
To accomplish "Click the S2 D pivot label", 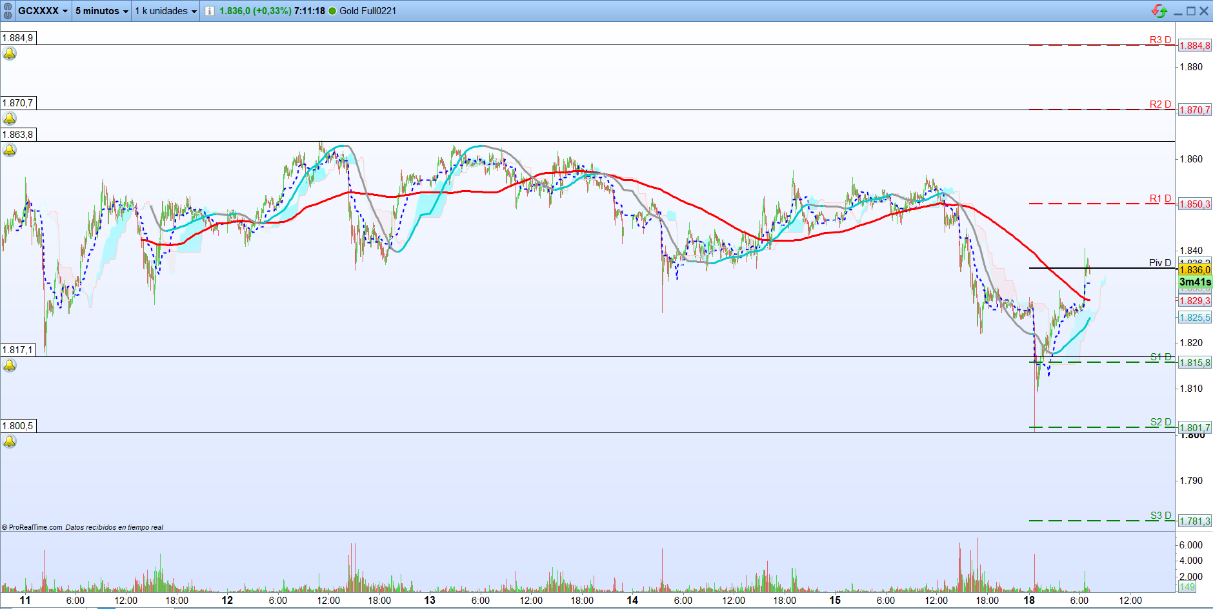I will coord(1161,422).
